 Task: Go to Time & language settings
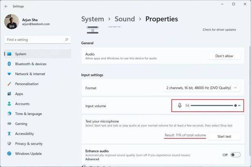pyautogui.click(x=28, y=114)
